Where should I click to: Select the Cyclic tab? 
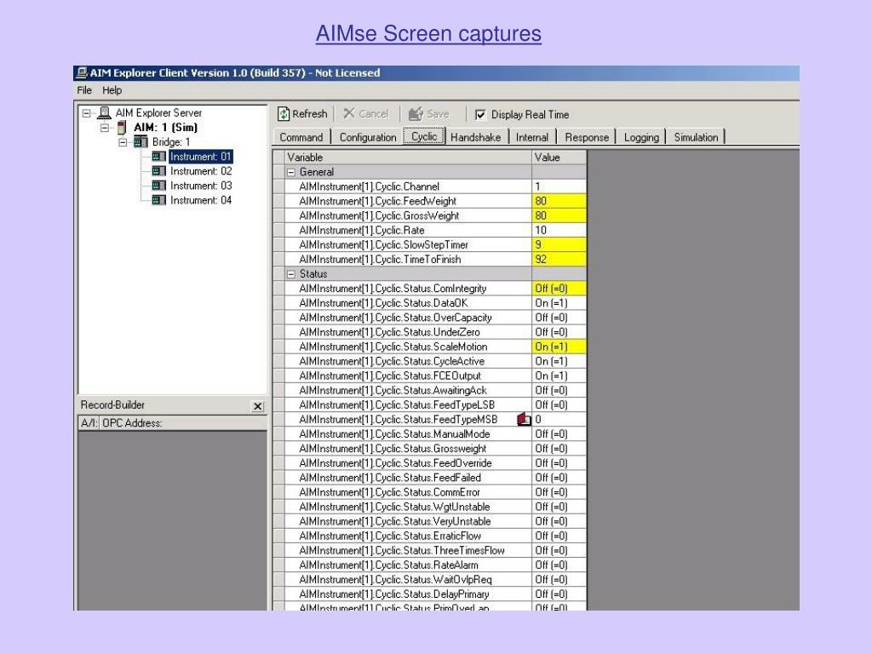[x=424, y=136]
